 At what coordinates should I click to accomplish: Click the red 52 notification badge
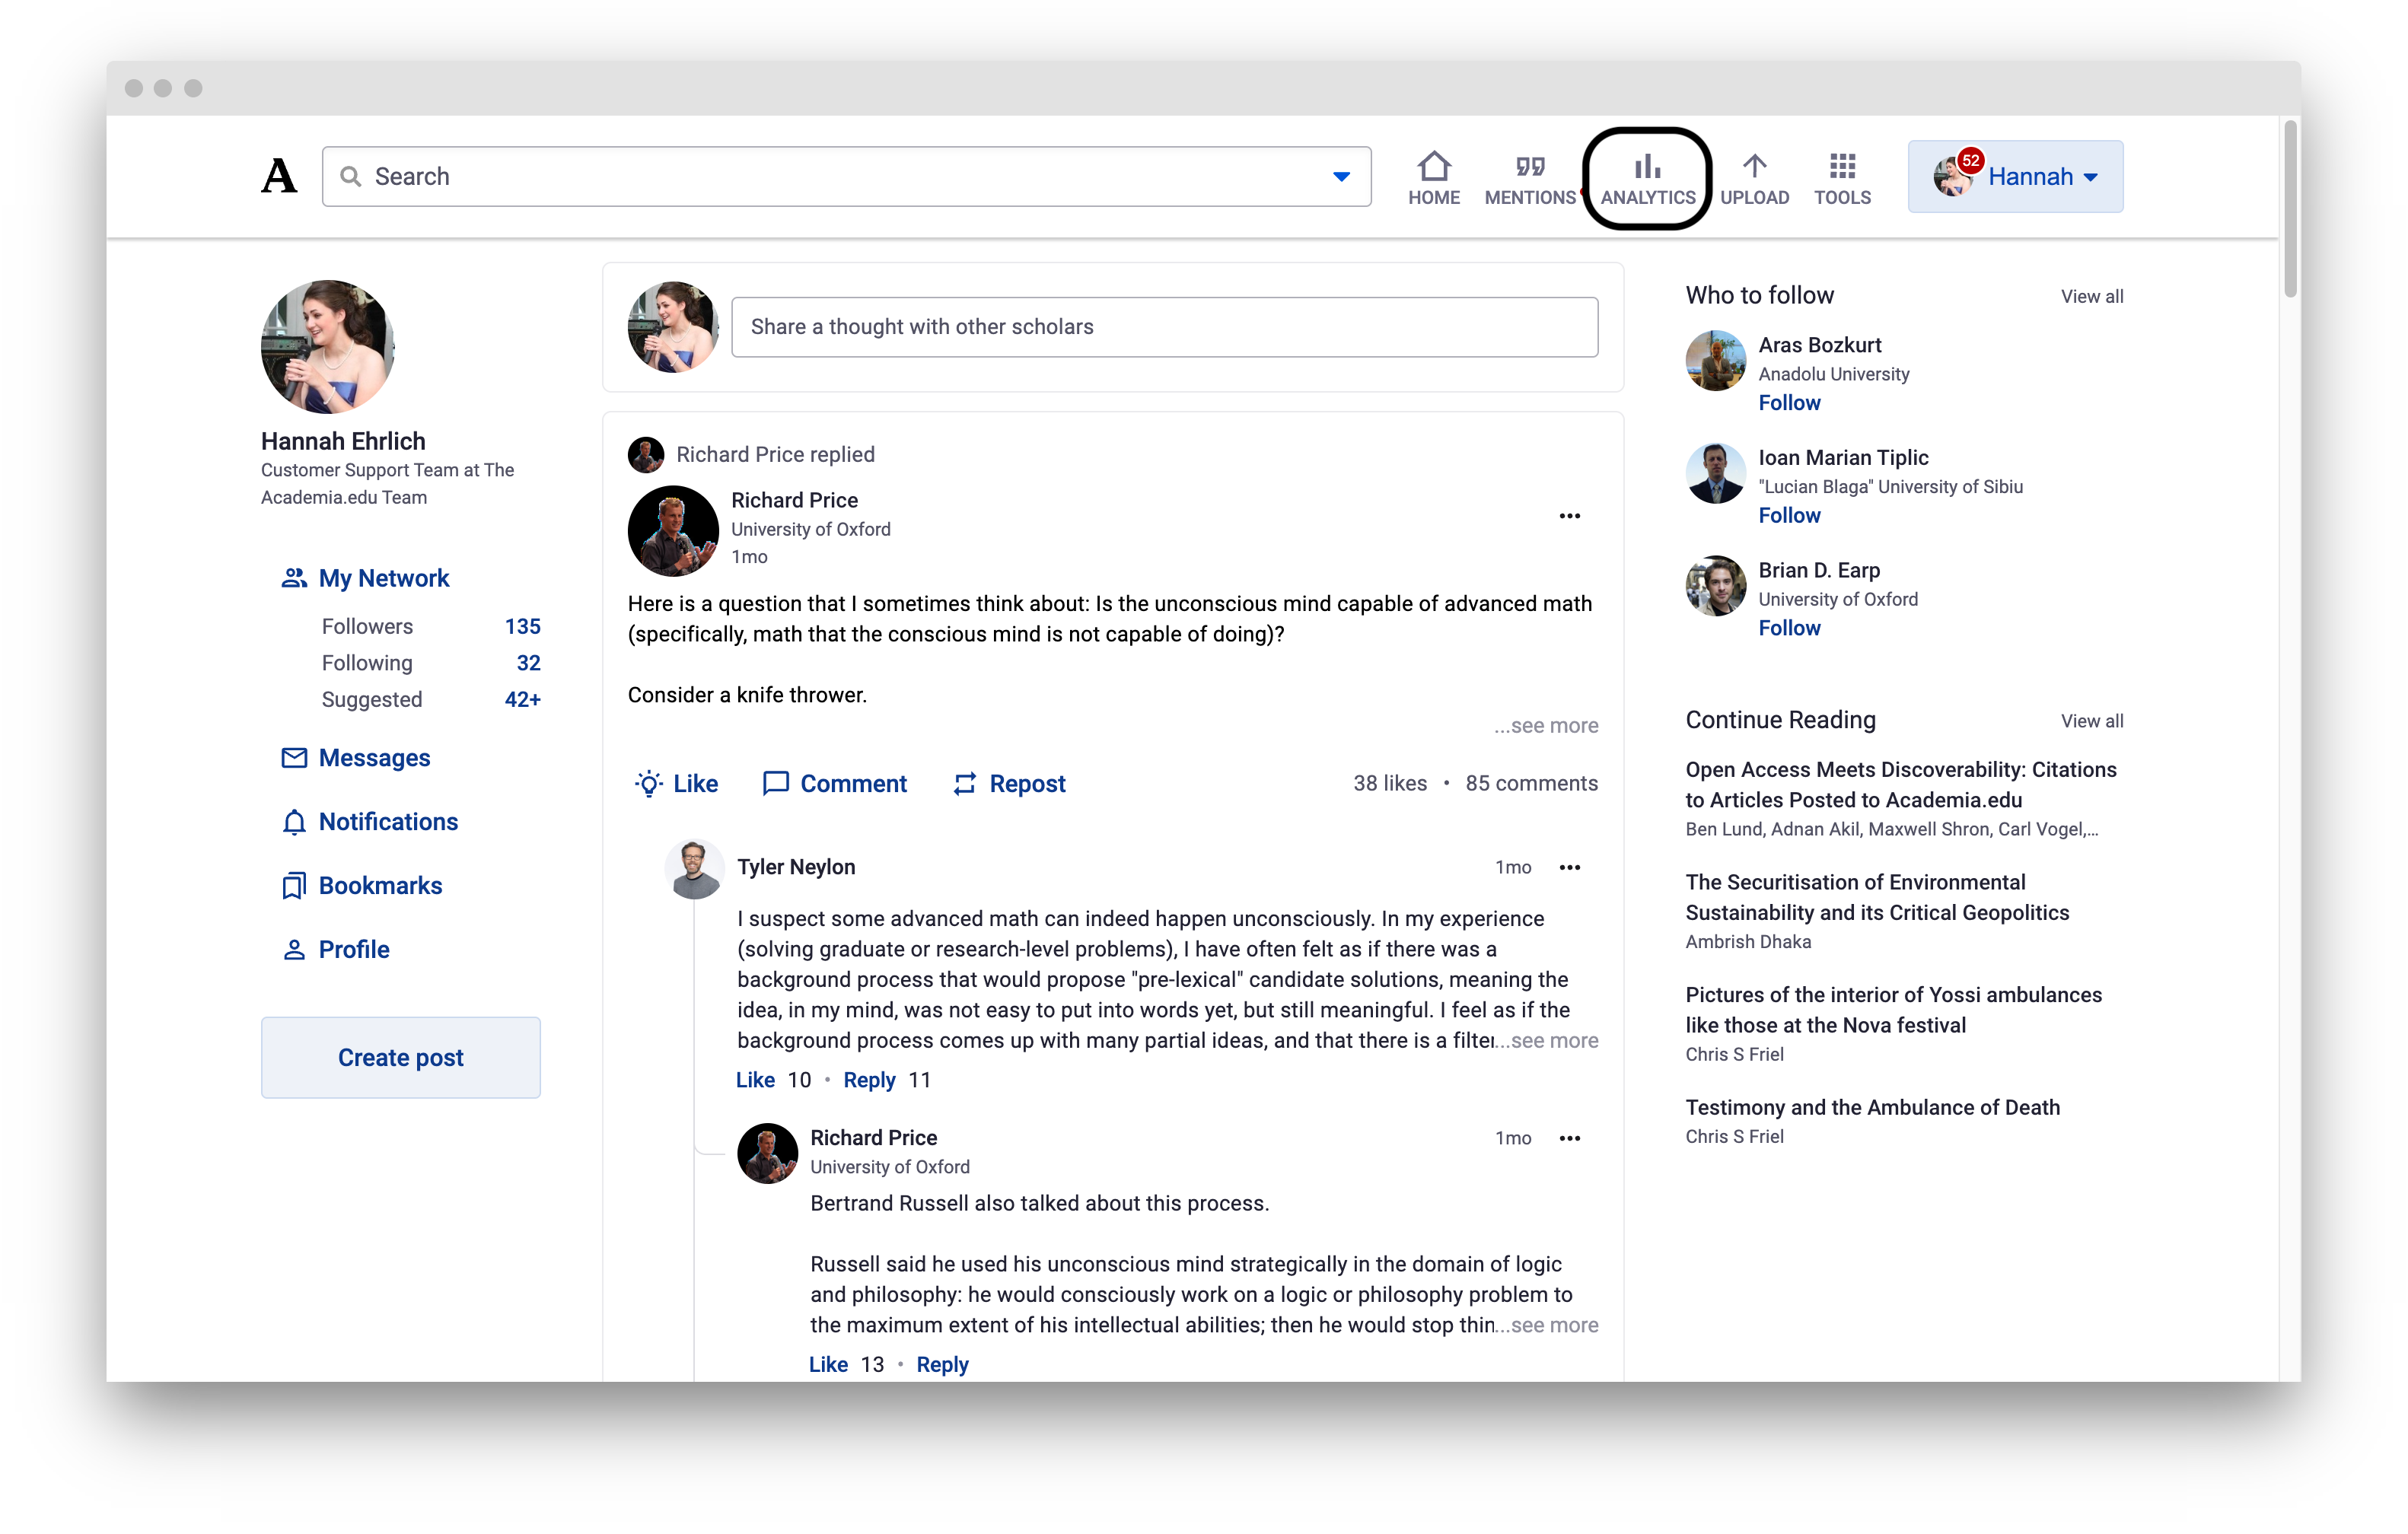1970,160
